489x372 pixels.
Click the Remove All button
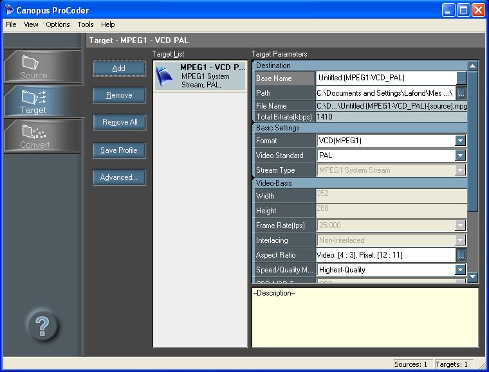tap(120, 122)
